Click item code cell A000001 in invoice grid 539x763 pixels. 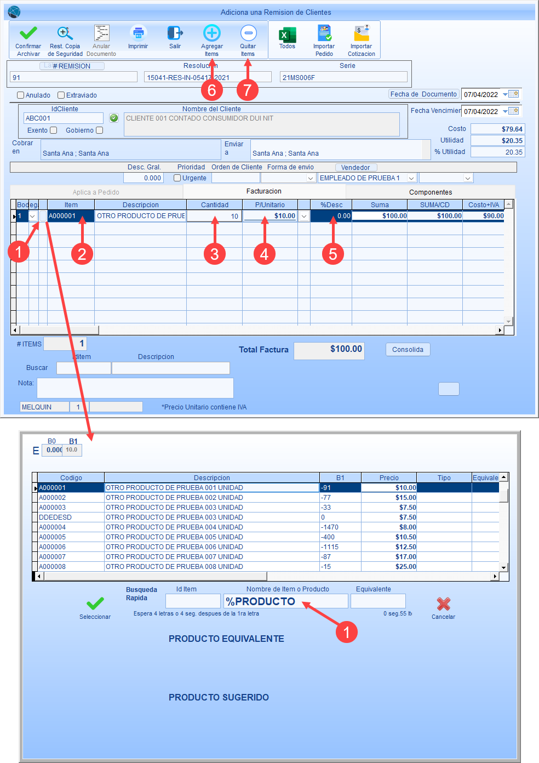click(x=71, y=216)
